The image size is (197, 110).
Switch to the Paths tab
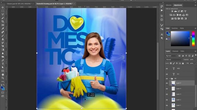tap(182, 51)
